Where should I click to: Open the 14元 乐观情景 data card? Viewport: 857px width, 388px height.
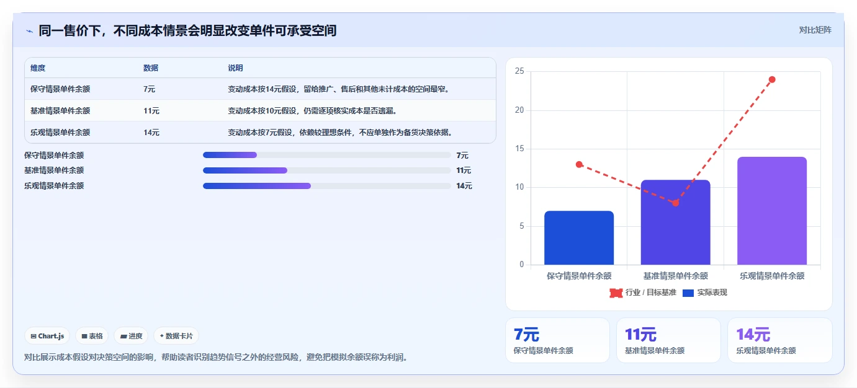[780, 340]
